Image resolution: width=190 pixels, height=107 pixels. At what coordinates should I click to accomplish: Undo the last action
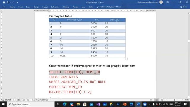[8, 2]
